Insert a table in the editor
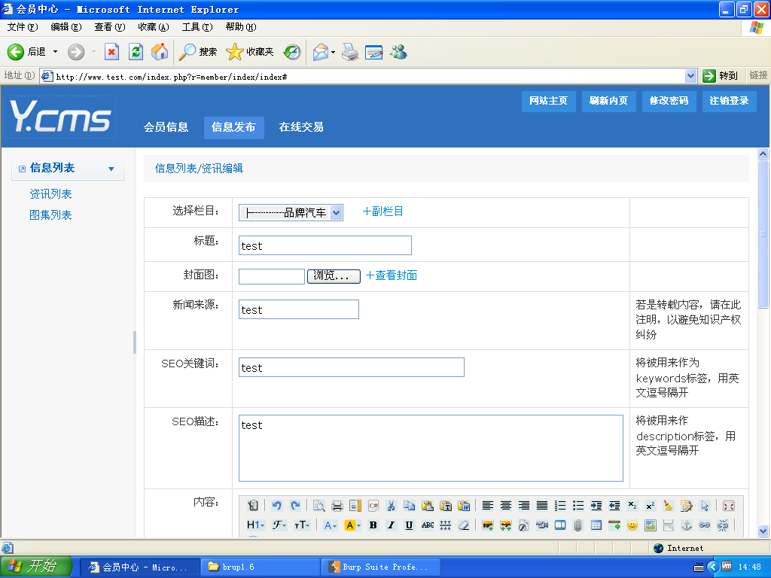 coord(596,525)
